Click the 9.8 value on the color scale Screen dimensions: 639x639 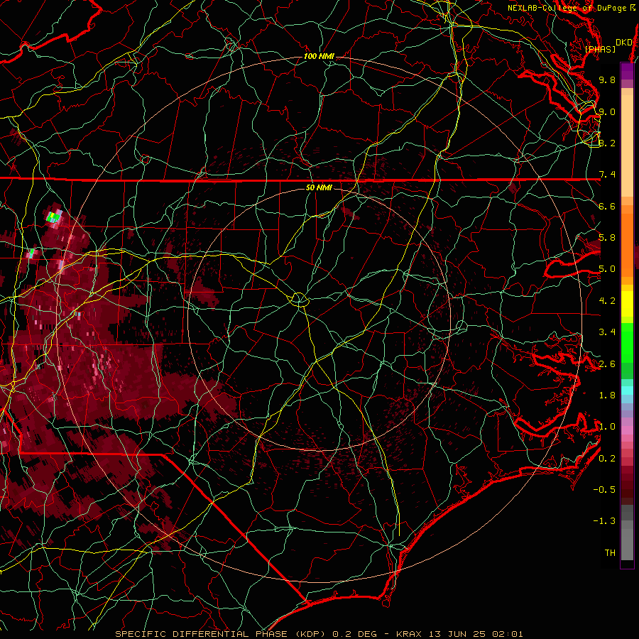click(x=607, y=80)
